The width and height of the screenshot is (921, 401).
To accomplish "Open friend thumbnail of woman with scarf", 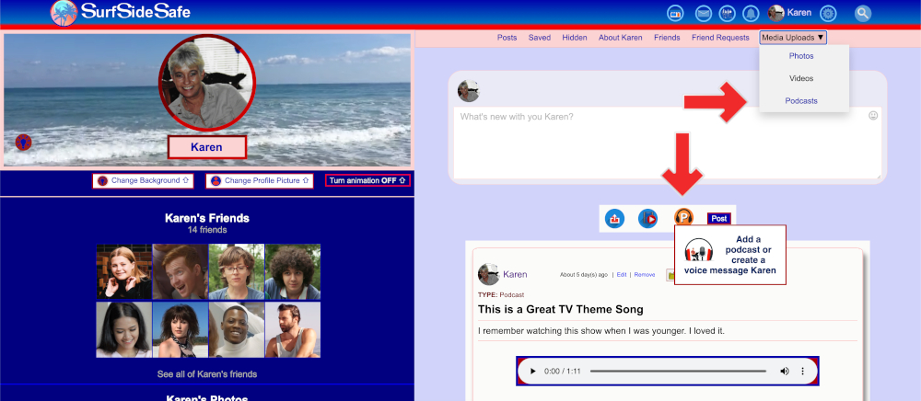I will (181, 329).
